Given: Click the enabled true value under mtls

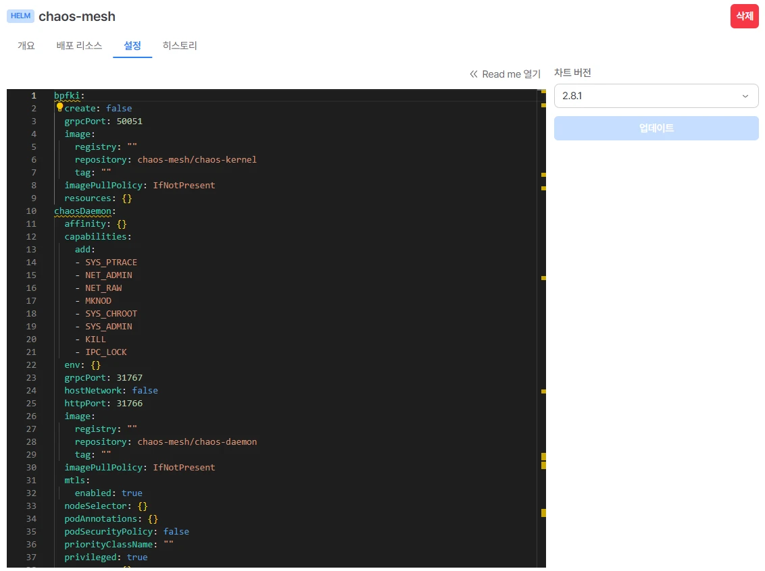Looking at the screenshot, I should point(132,493).
